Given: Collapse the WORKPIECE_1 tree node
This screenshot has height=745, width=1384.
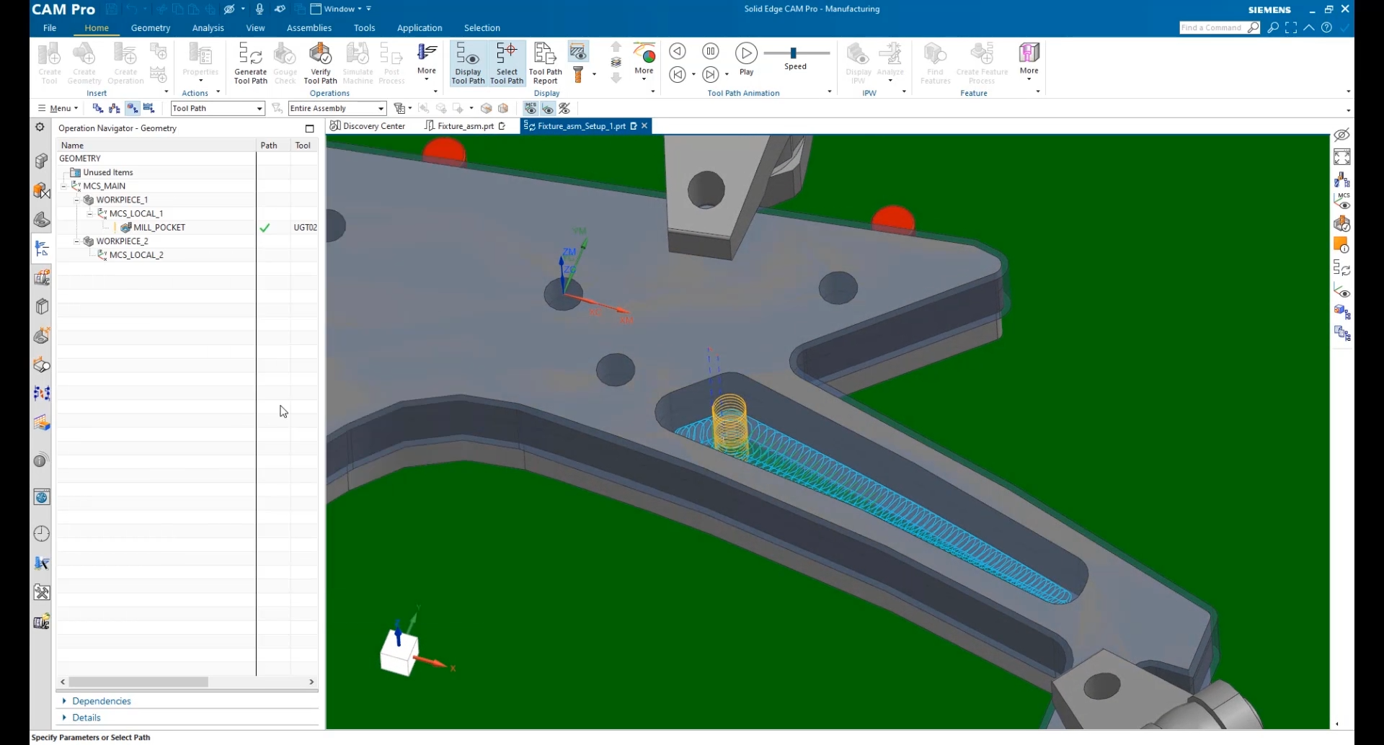Looking at the screenshot, I should click(x=78, y=200).
